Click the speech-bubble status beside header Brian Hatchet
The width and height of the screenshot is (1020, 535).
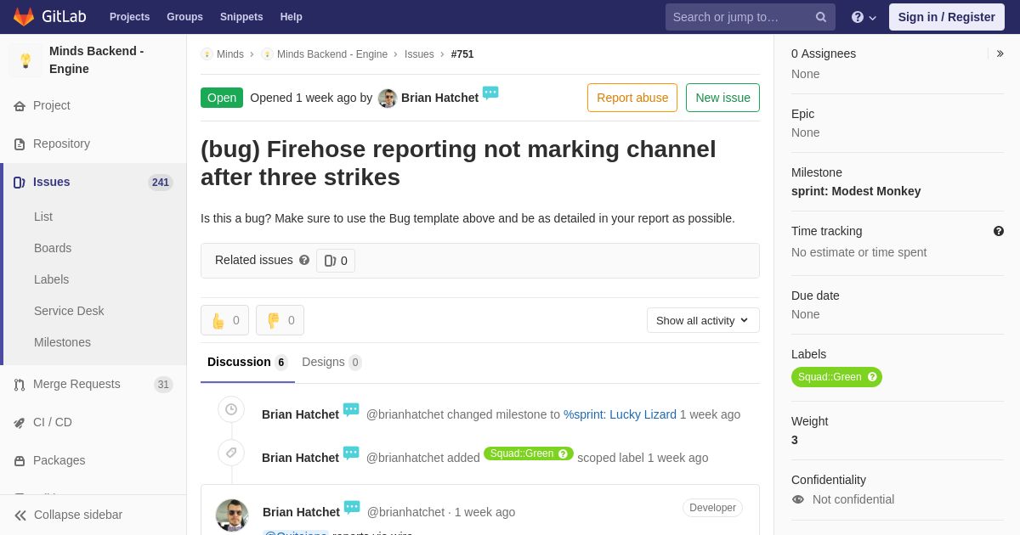click(490, 93)
